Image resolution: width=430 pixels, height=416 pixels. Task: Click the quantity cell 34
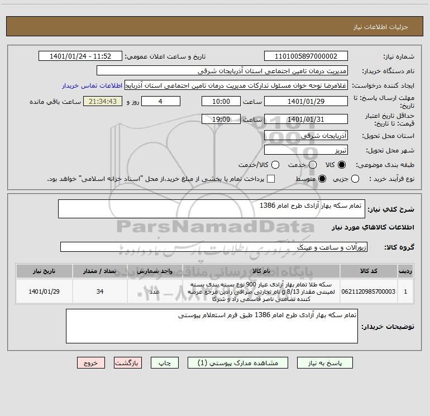click(x=99, y=291)
